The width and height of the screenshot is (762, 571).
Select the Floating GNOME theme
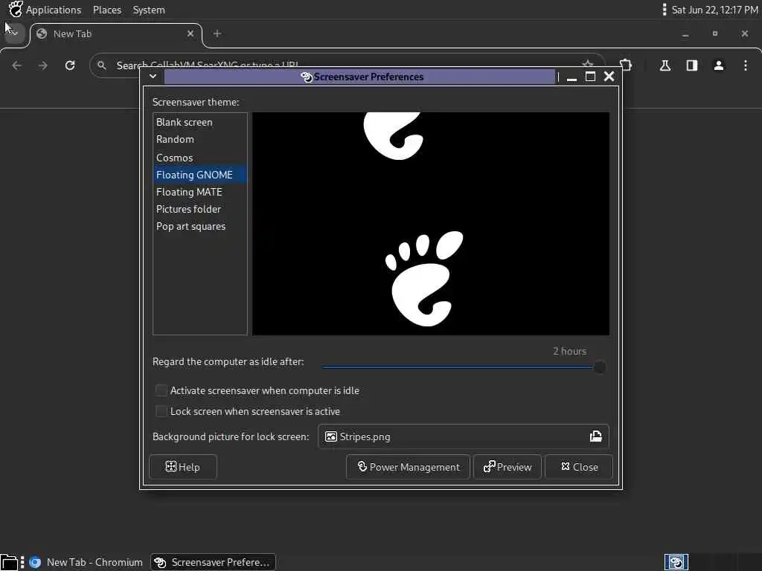(199, 175)
